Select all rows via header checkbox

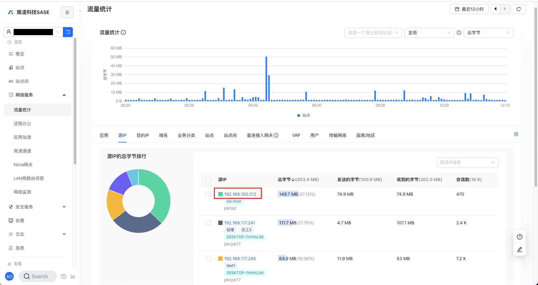[208, 180]
